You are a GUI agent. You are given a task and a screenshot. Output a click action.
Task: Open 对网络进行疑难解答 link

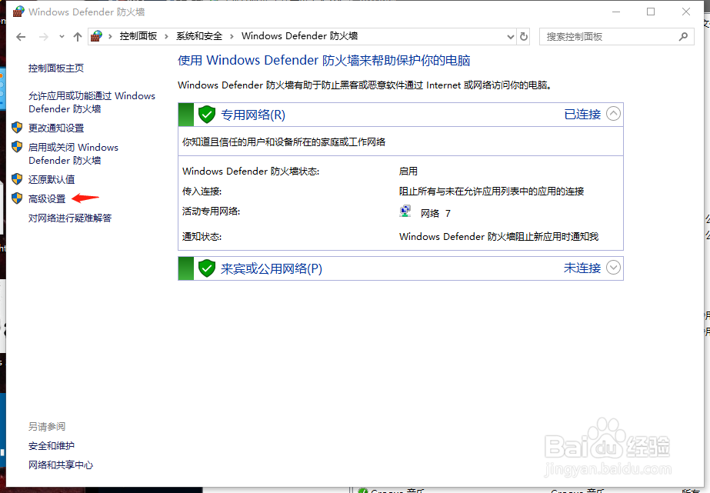tap(70, 218)
